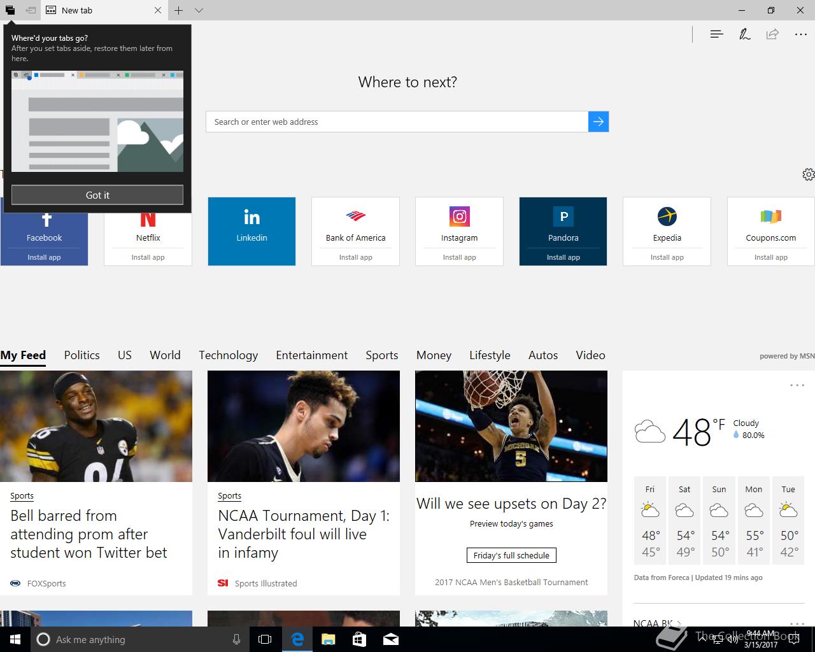The image size is (815, 652).
Task: Open the Michigan dunk photo
Action: tap(511, 426)
